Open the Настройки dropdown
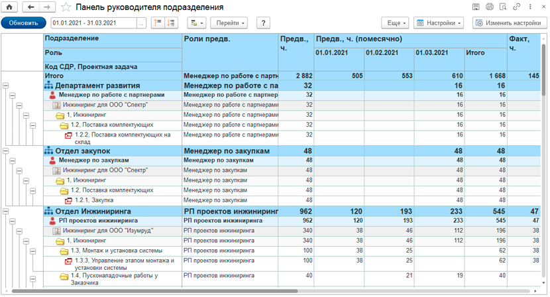This screenshot has height=297, width=550. [x=438, y=23]
